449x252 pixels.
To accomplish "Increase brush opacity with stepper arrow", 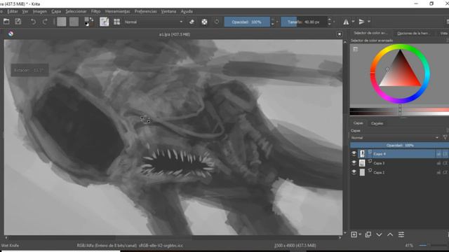I will (x=272, y=20).
